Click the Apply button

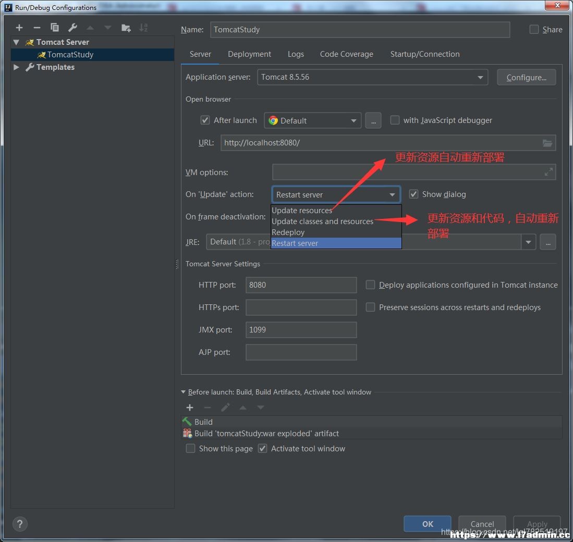537,524
